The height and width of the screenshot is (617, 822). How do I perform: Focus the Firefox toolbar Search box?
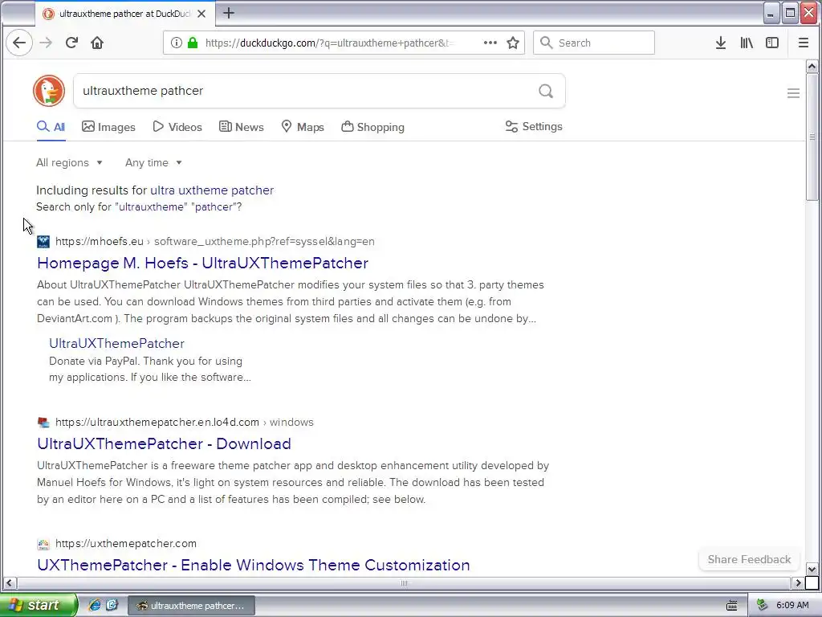pyautogui.click(x=594, y=43)
